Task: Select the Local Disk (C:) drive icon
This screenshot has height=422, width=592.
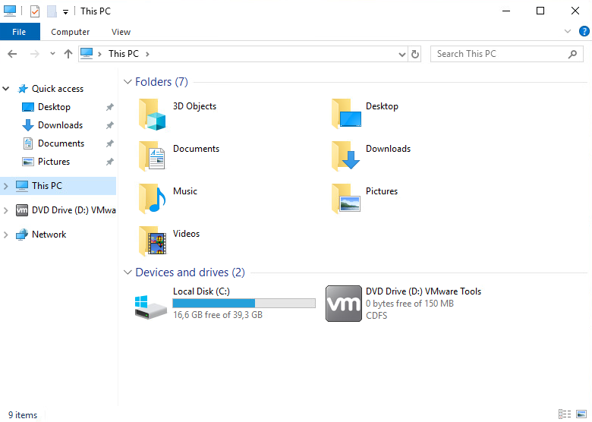Action: coord(150,307)
